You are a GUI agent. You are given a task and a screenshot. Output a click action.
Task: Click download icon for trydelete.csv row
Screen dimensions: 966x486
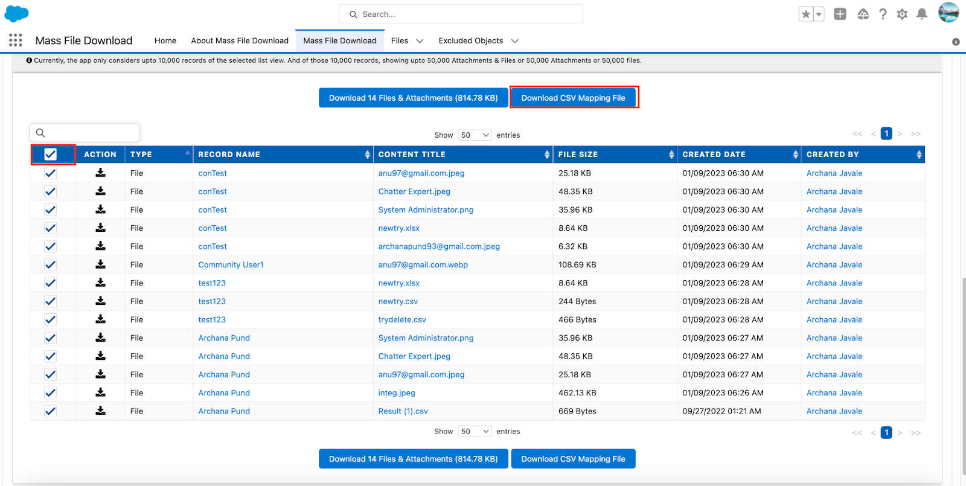coord(100,319)
